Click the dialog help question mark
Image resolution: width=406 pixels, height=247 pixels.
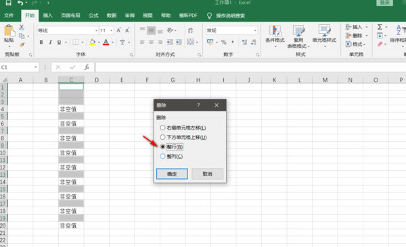tap(198, 105)
